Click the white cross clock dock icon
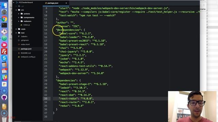218x122 pixels. tap(4, 32)
